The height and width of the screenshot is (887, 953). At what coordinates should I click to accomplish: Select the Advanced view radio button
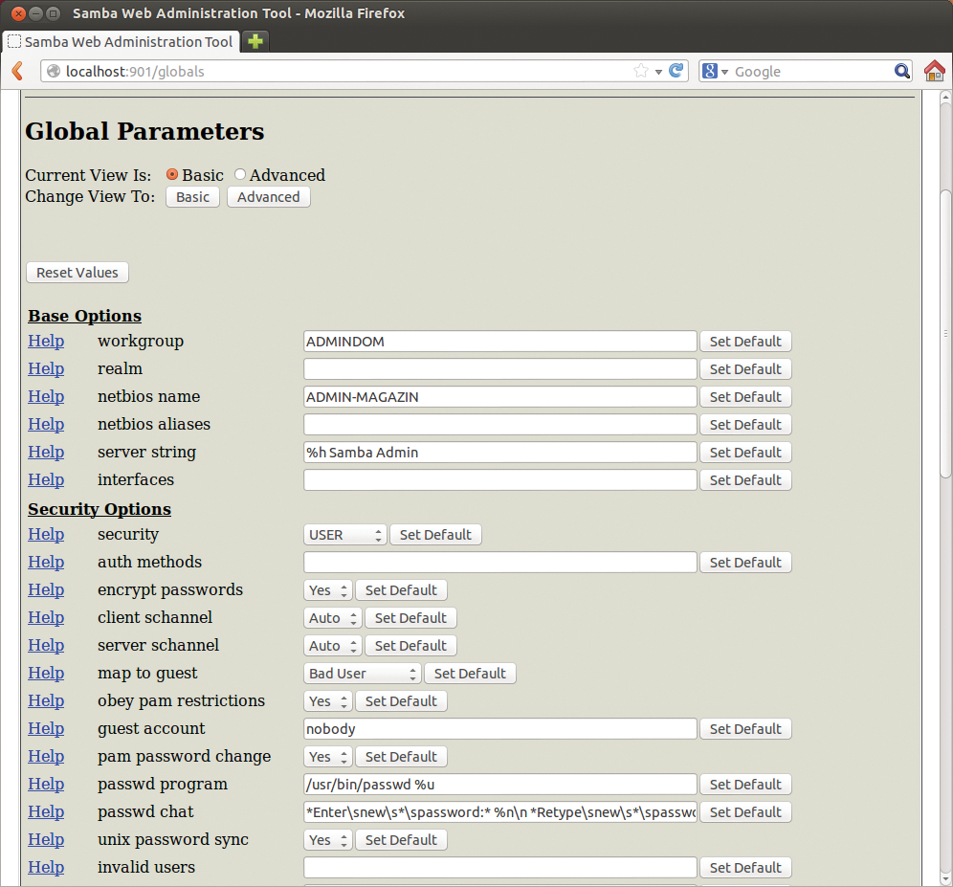pos(240,174)
